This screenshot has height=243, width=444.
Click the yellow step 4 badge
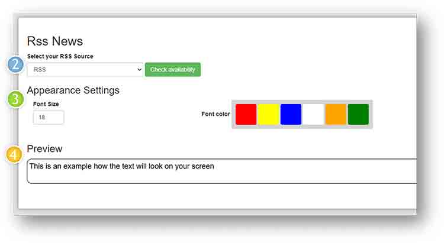point(15,155)
